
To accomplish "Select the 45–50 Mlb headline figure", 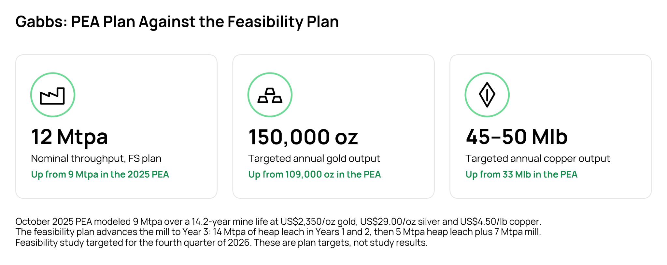I will [517, 137].
